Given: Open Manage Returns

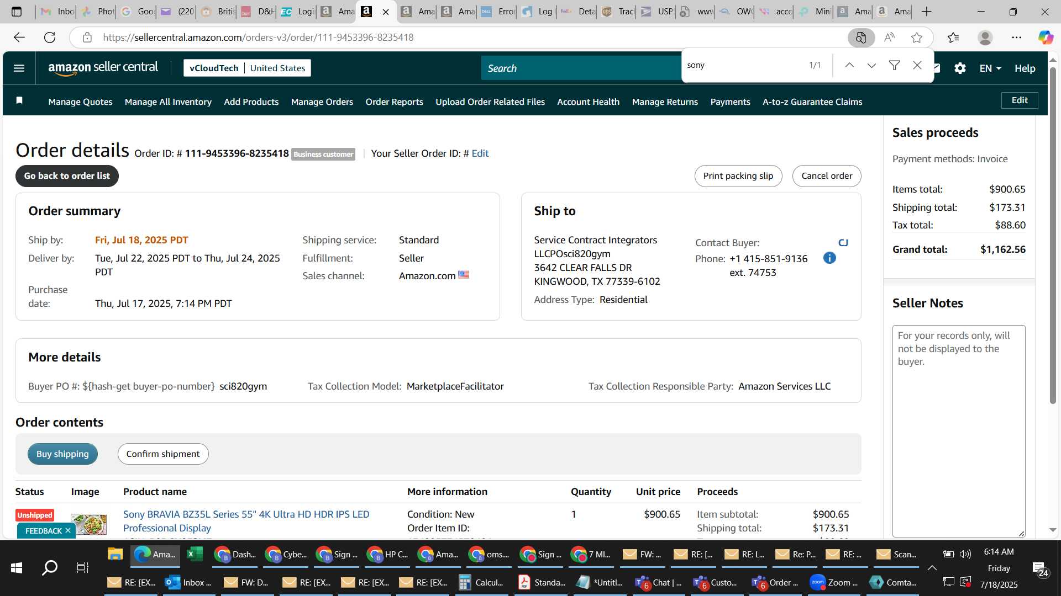Looking at the screenshot, I should [x=665, y=102].
